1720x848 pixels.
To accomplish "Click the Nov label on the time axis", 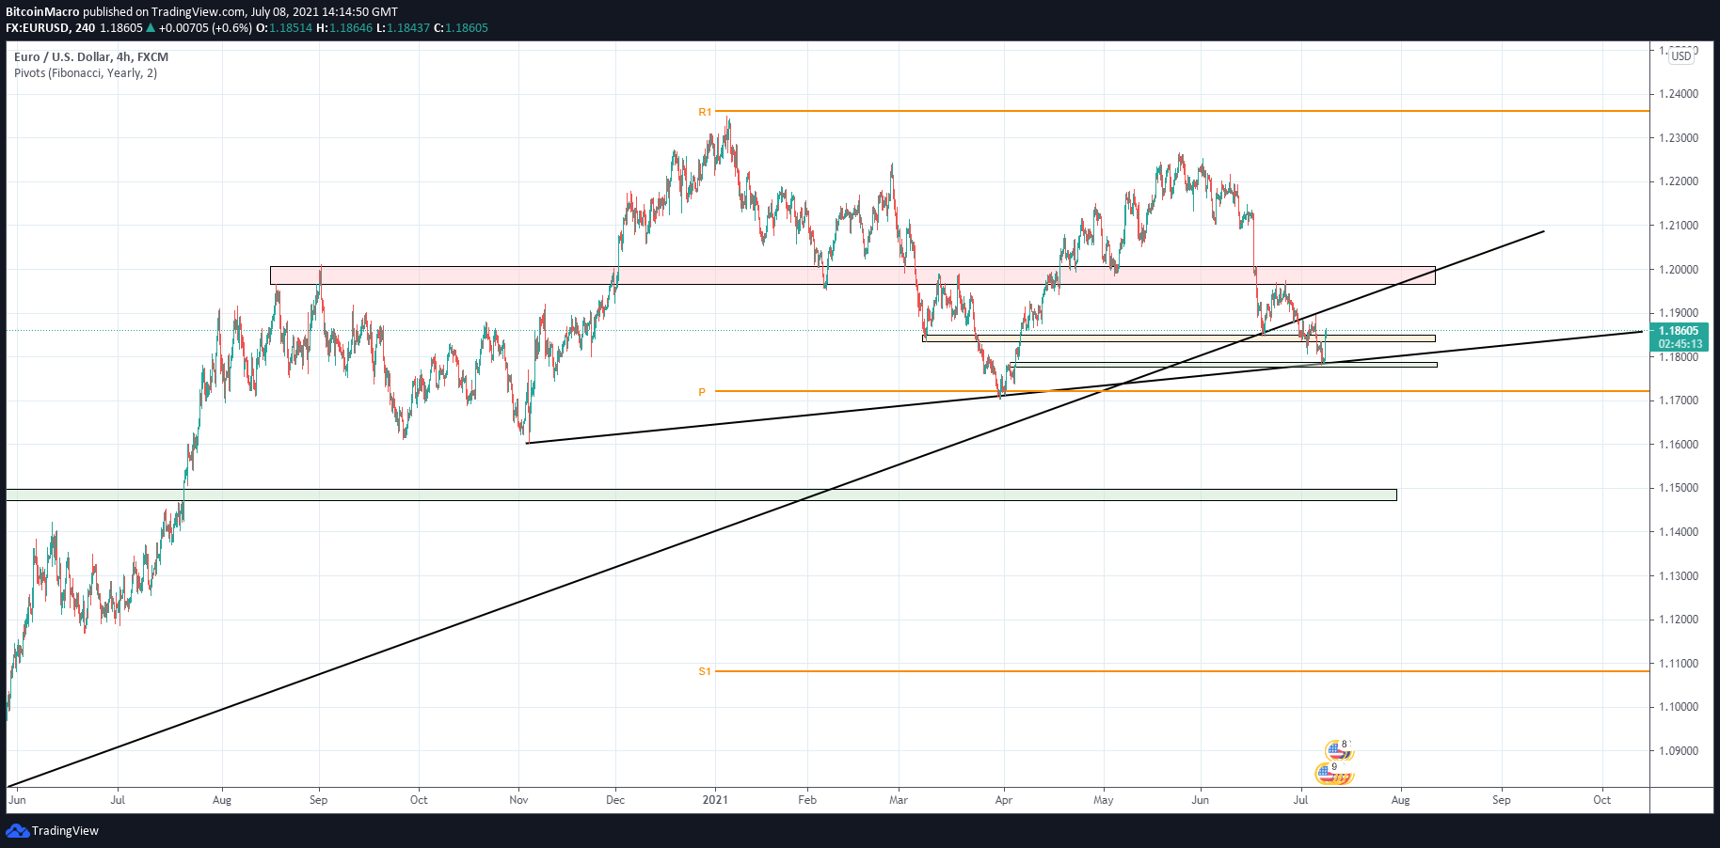I will [518, 800].
